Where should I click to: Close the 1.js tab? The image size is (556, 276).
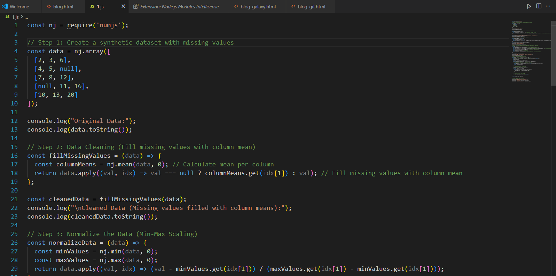point(123,6)
